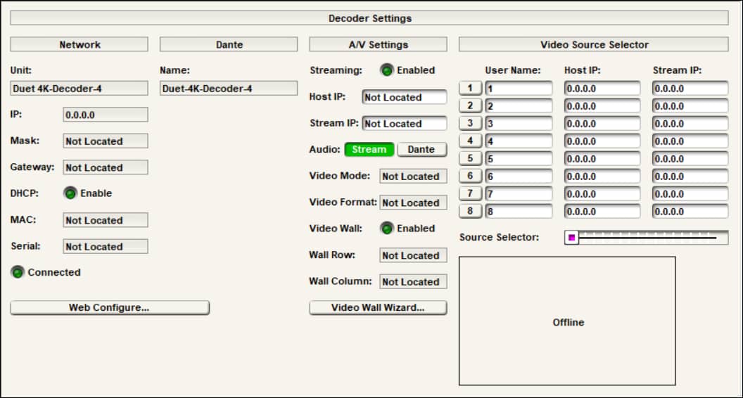Select video source button 4

pos(470,141)
